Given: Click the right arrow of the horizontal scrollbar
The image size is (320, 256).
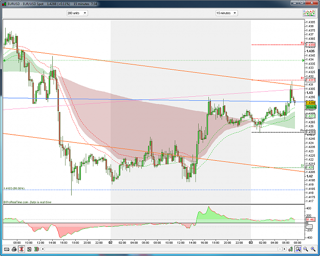Looking at the screenshot, I should tap(284, 249).
